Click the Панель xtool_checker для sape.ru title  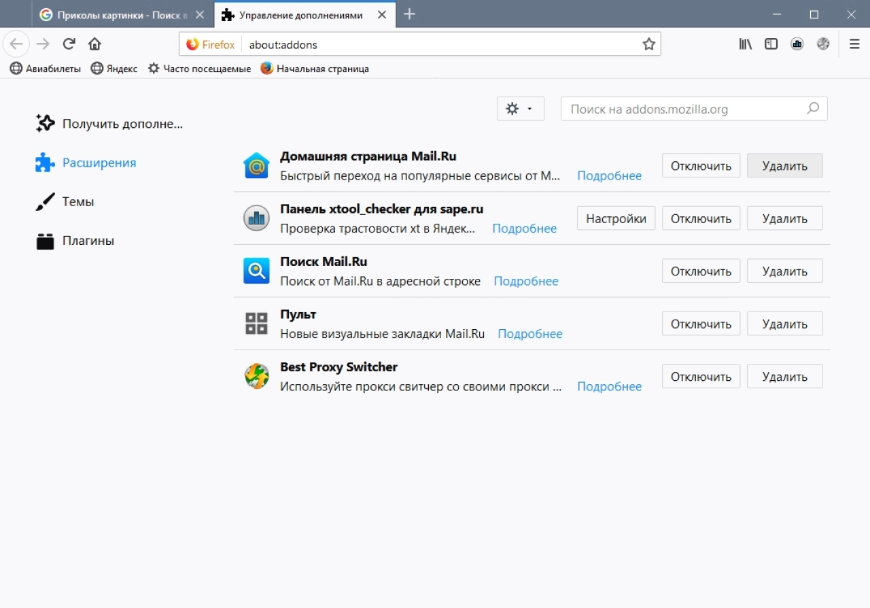click(x=381, y=209)
